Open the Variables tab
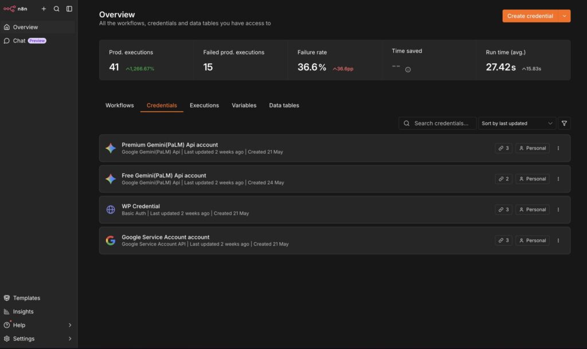587x349 pixels. point(244,106)
